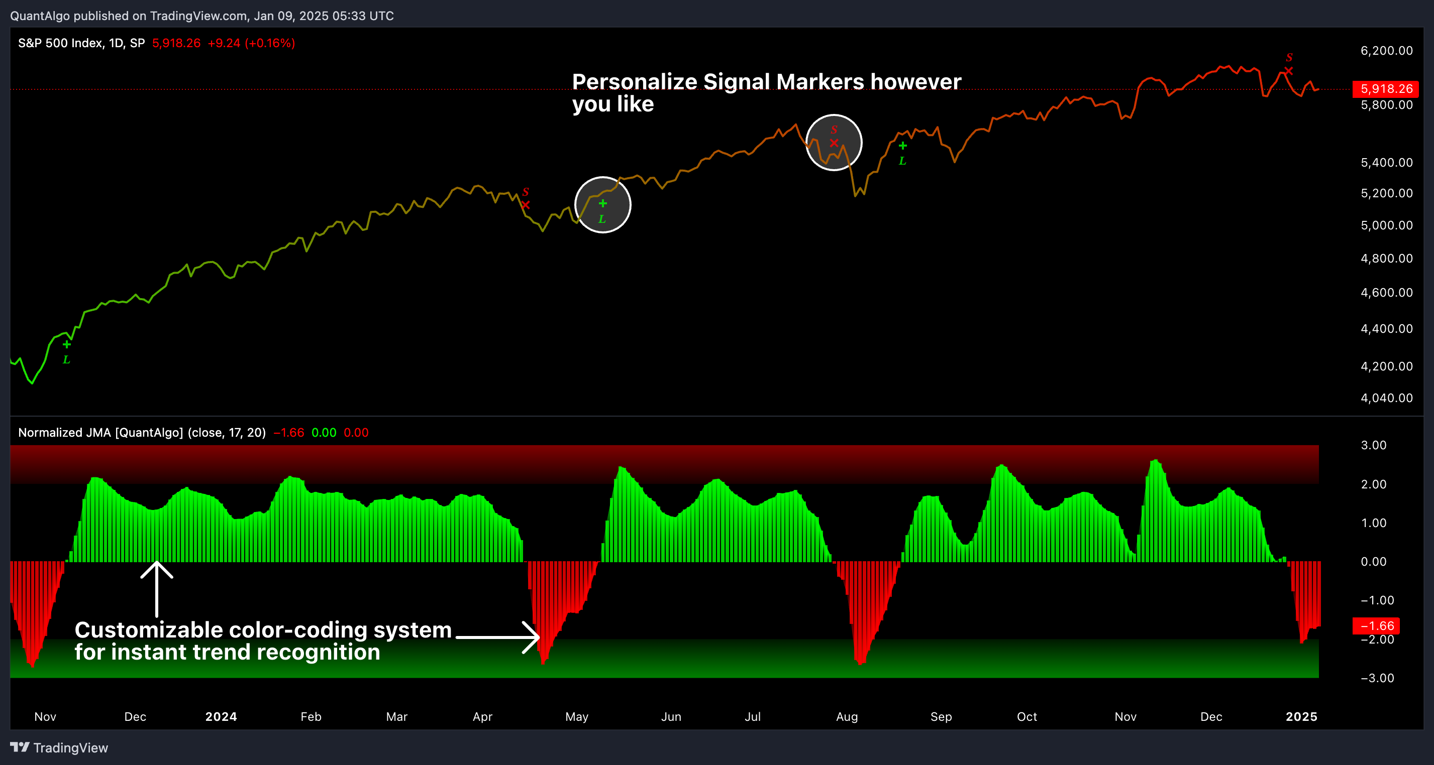Image resolution: width=1434 pixels, height=765 pixels.
Task: Click the TradingView logo at bottom left
Action: click(x=59, y=748)
